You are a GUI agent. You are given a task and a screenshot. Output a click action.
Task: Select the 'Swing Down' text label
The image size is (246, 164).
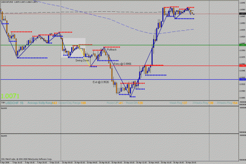coord(82,60)
